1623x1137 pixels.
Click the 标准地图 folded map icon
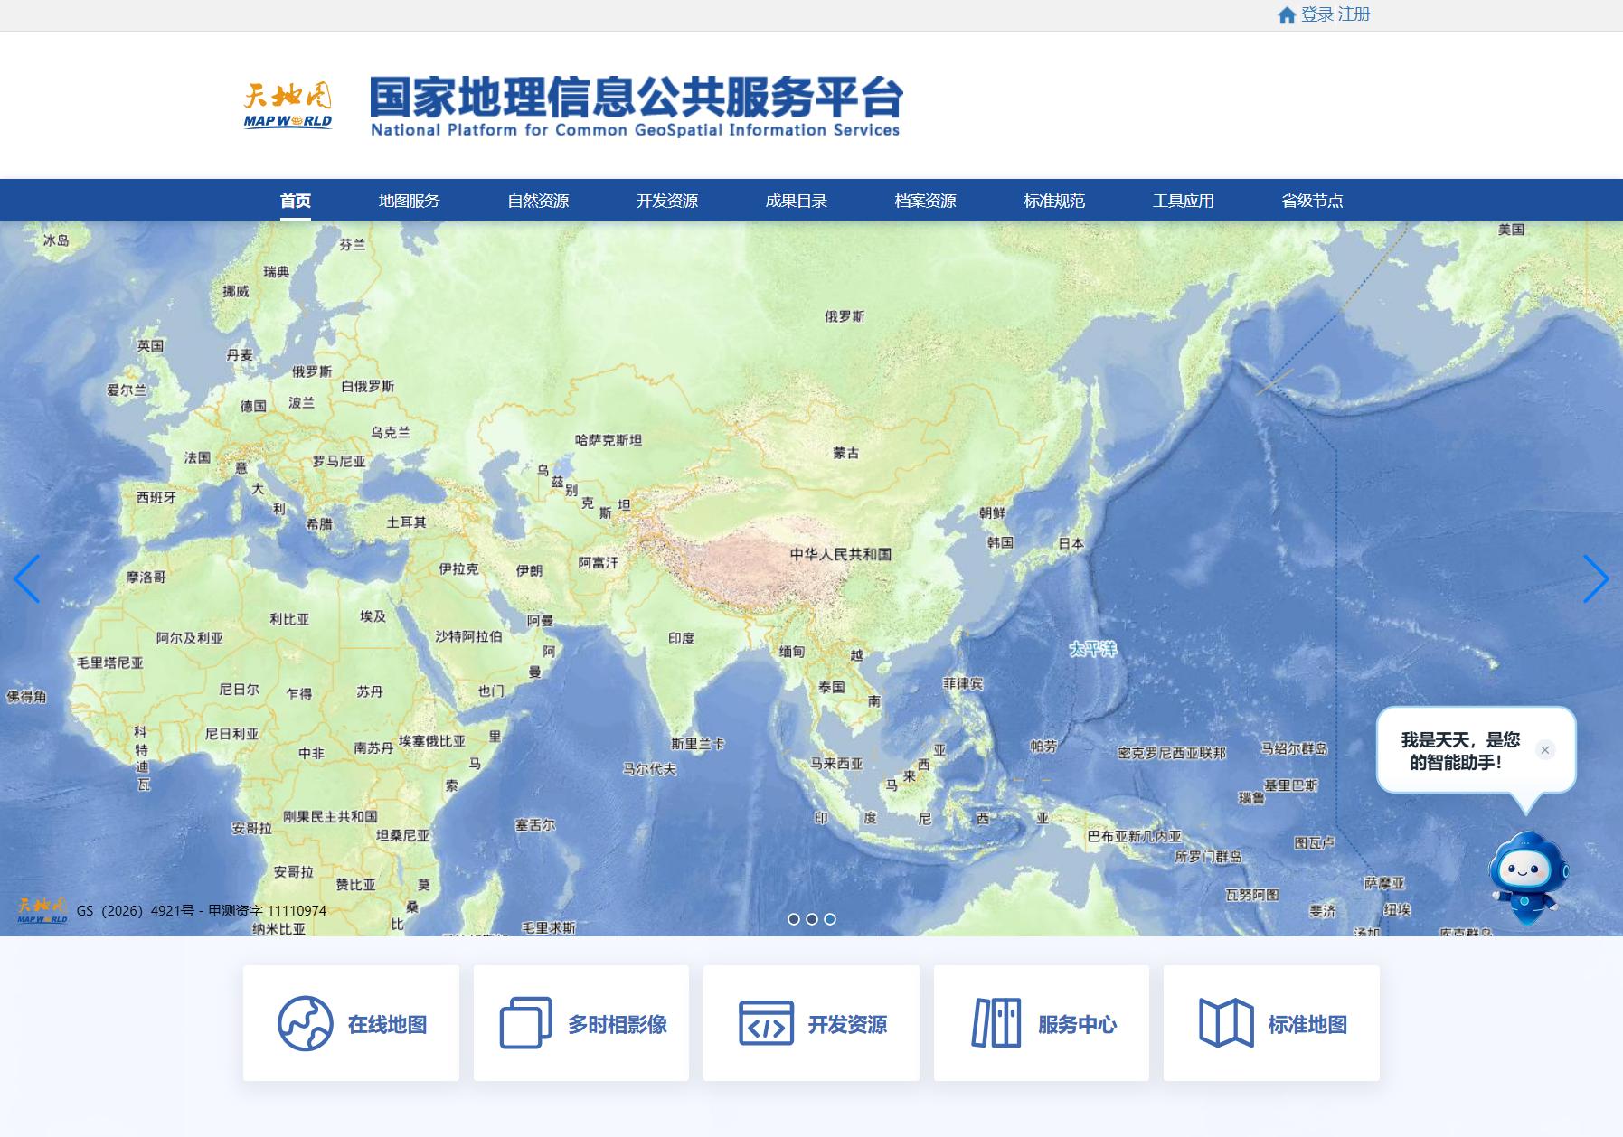[1226, 1023]
